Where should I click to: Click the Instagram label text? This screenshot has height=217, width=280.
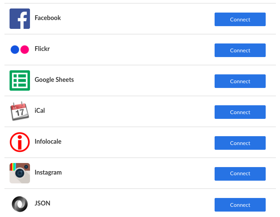click(x=48, y=172)
